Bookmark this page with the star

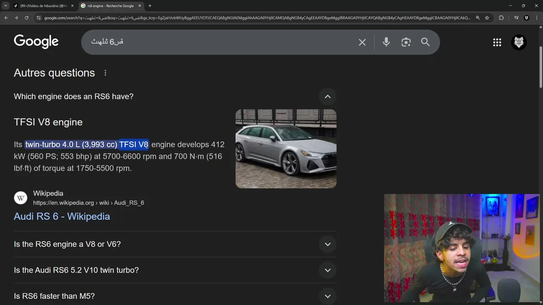(487, 18)
